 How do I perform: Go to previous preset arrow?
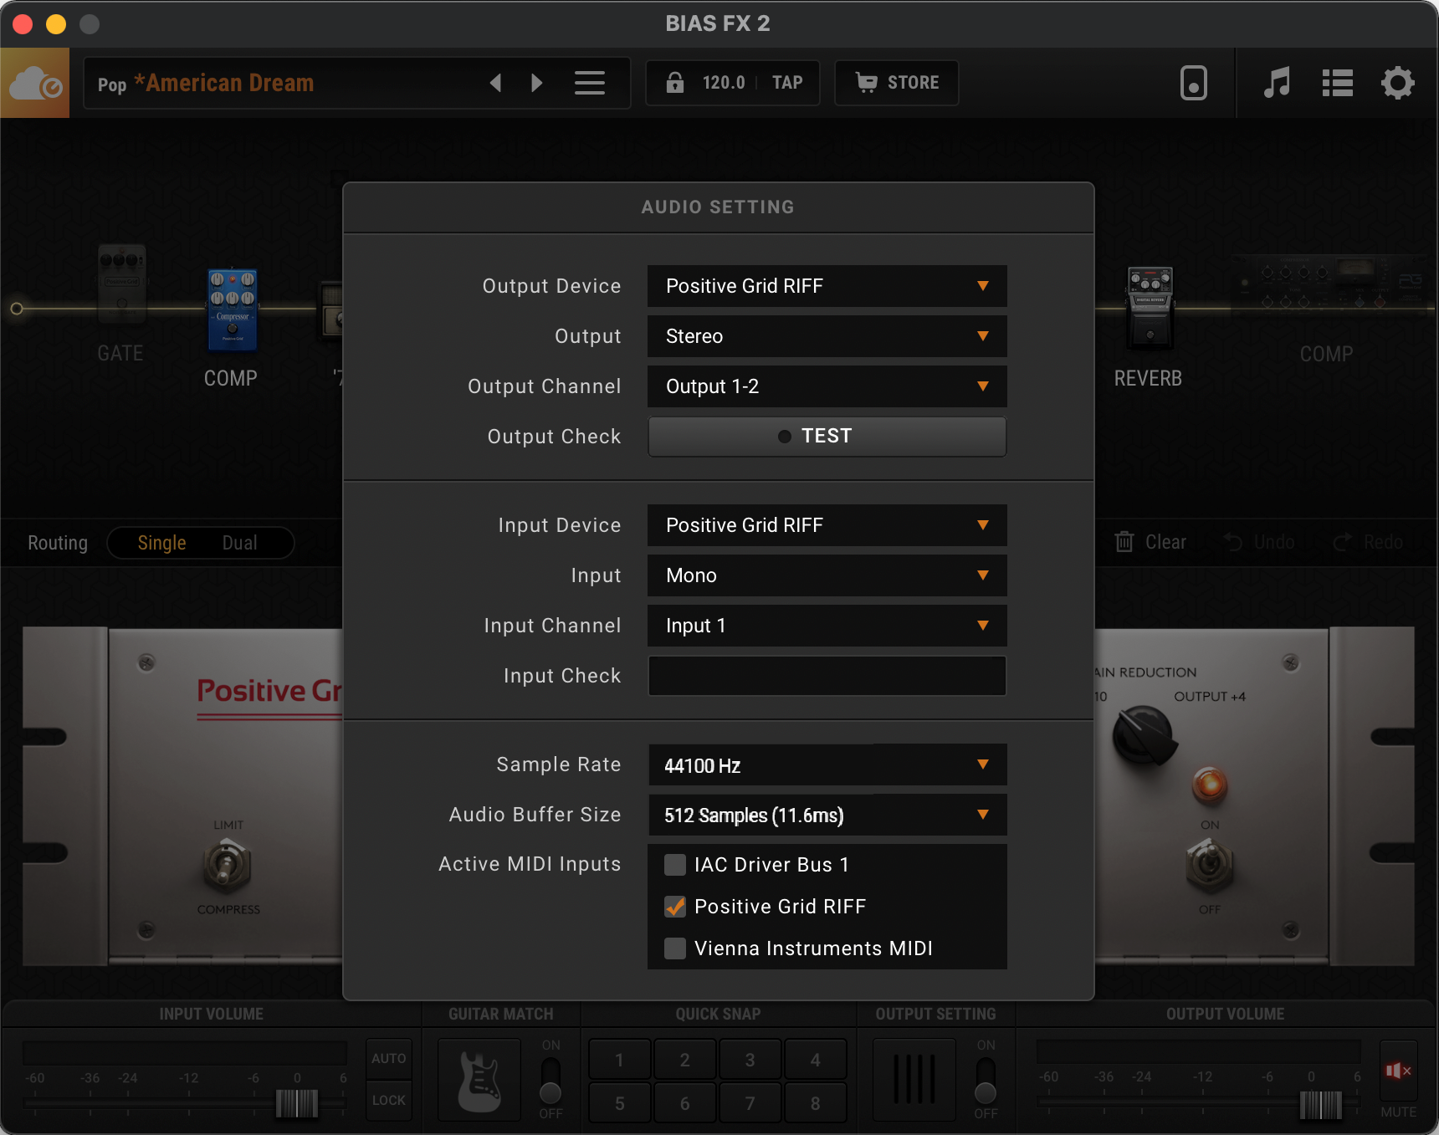pos(495,83)
